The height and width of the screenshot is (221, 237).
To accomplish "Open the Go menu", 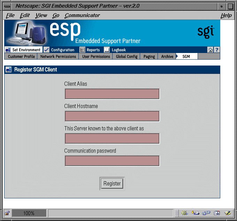I will 56,15.
